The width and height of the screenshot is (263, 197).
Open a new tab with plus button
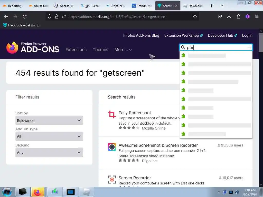(212, 6)
